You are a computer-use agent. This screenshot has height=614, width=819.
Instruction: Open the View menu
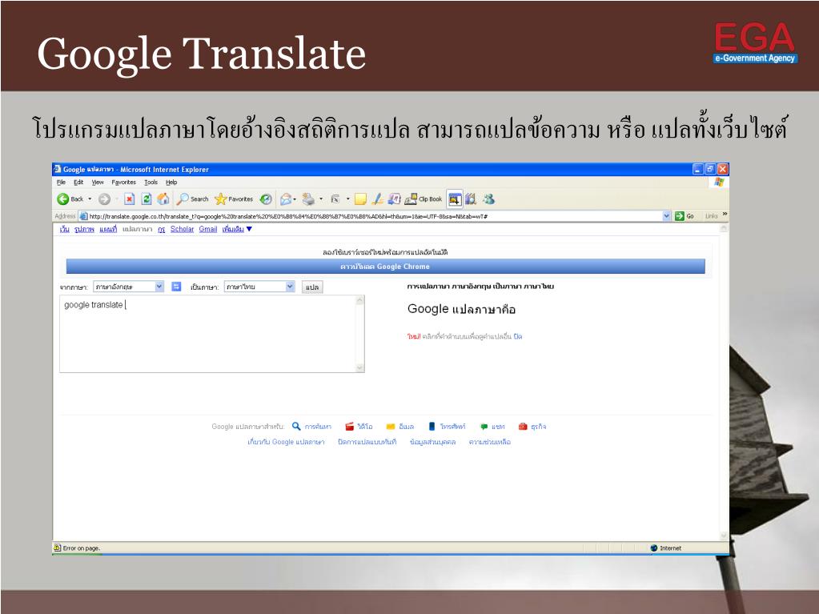[98, 183]
